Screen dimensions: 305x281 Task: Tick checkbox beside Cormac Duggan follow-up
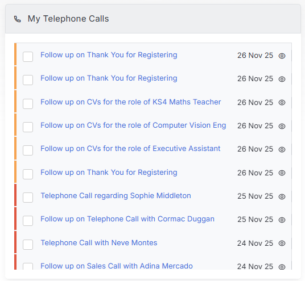[28, 221]
